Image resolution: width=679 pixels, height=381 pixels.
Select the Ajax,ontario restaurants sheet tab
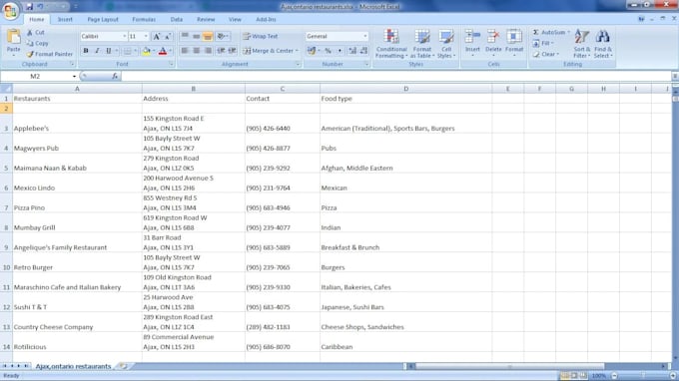pyautogui.click(x=73, y=366)
